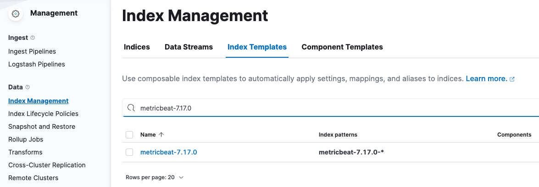Click the Management gear icon
539x187 pixels.
coord(16,14)
